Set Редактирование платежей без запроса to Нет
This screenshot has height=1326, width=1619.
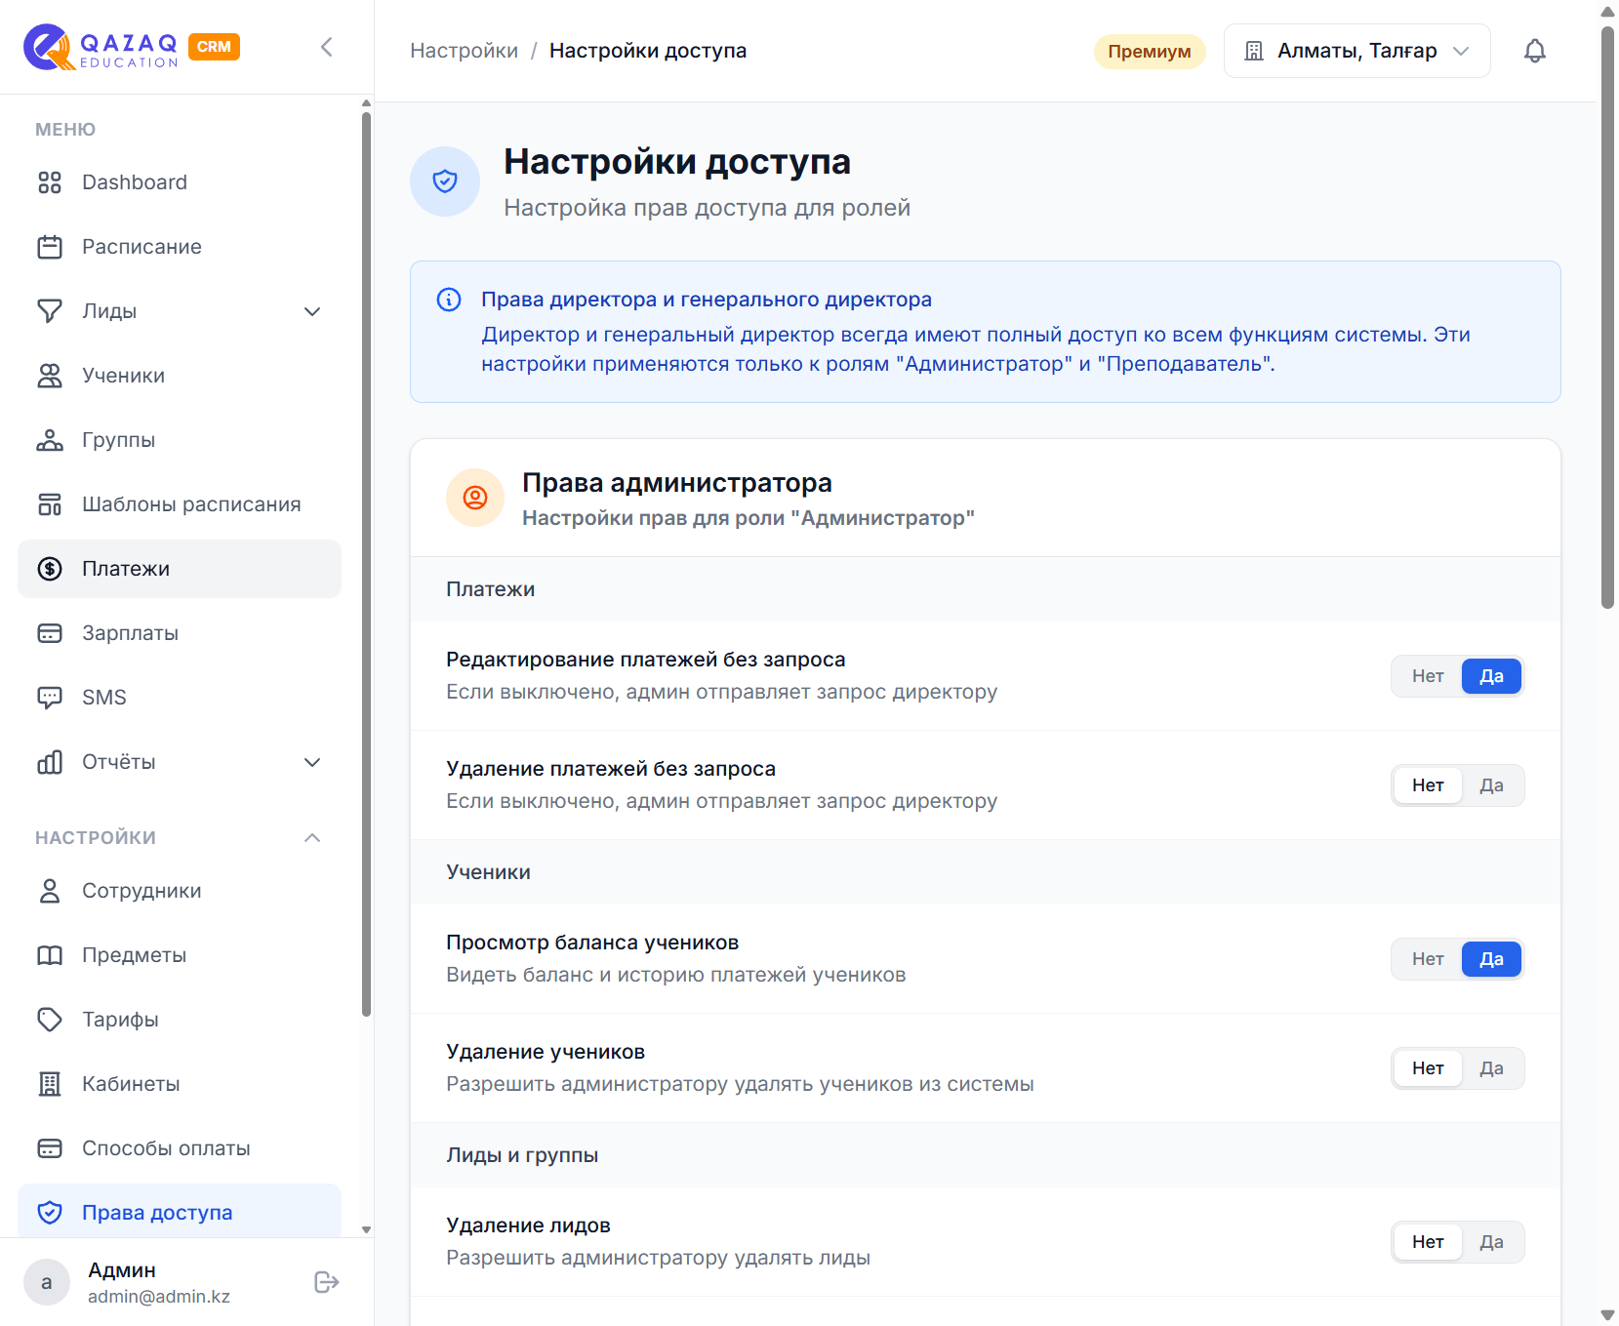(1428, 676)
